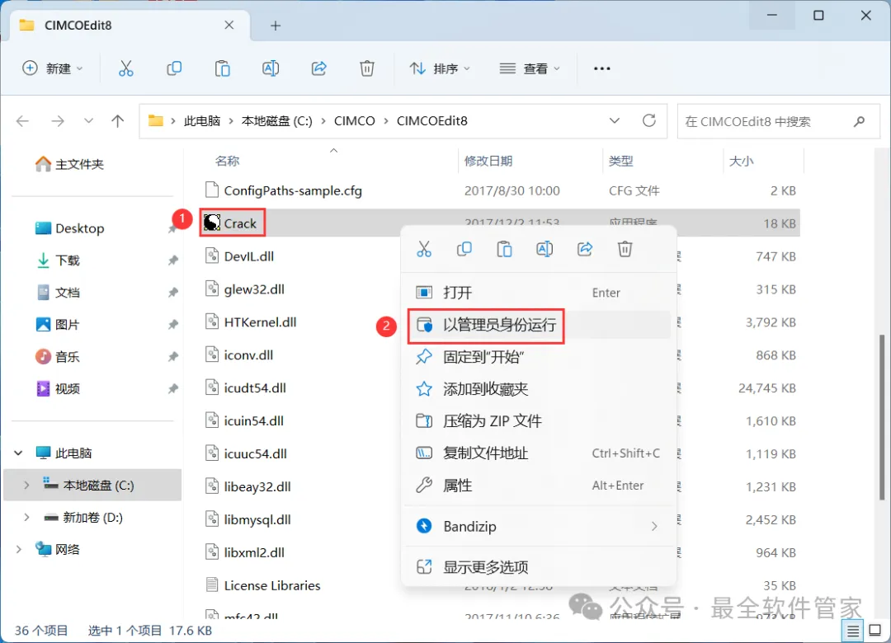Select the HTKernel.dll file
The image size is (891, 643).
click(x=251, y=322)
